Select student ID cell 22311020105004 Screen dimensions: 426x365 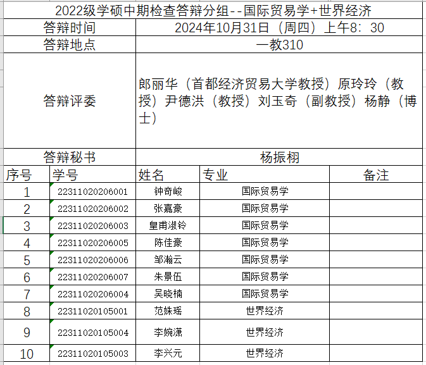pyautogui.click(x=92, y=332)
